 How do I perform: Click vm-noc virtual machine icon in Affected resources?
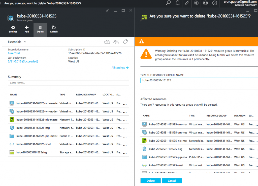coord(144,132)
